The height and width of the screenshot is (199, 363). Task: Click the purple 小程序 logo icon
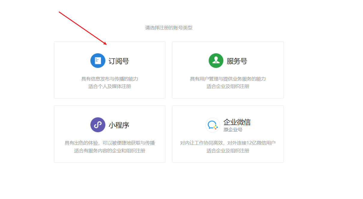click(x=98, y=125)
